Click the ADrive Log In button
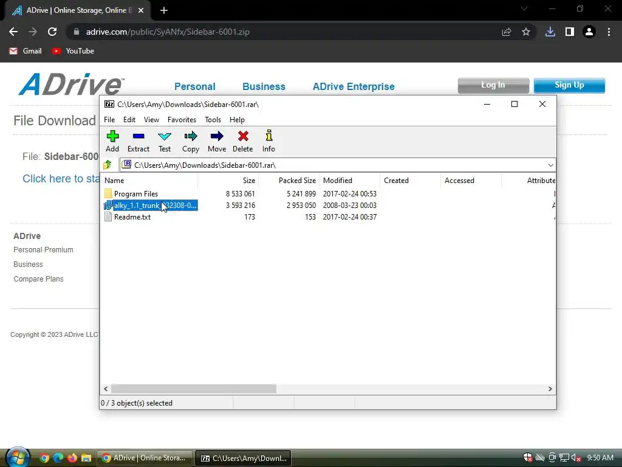 click(x=493, y=85)
